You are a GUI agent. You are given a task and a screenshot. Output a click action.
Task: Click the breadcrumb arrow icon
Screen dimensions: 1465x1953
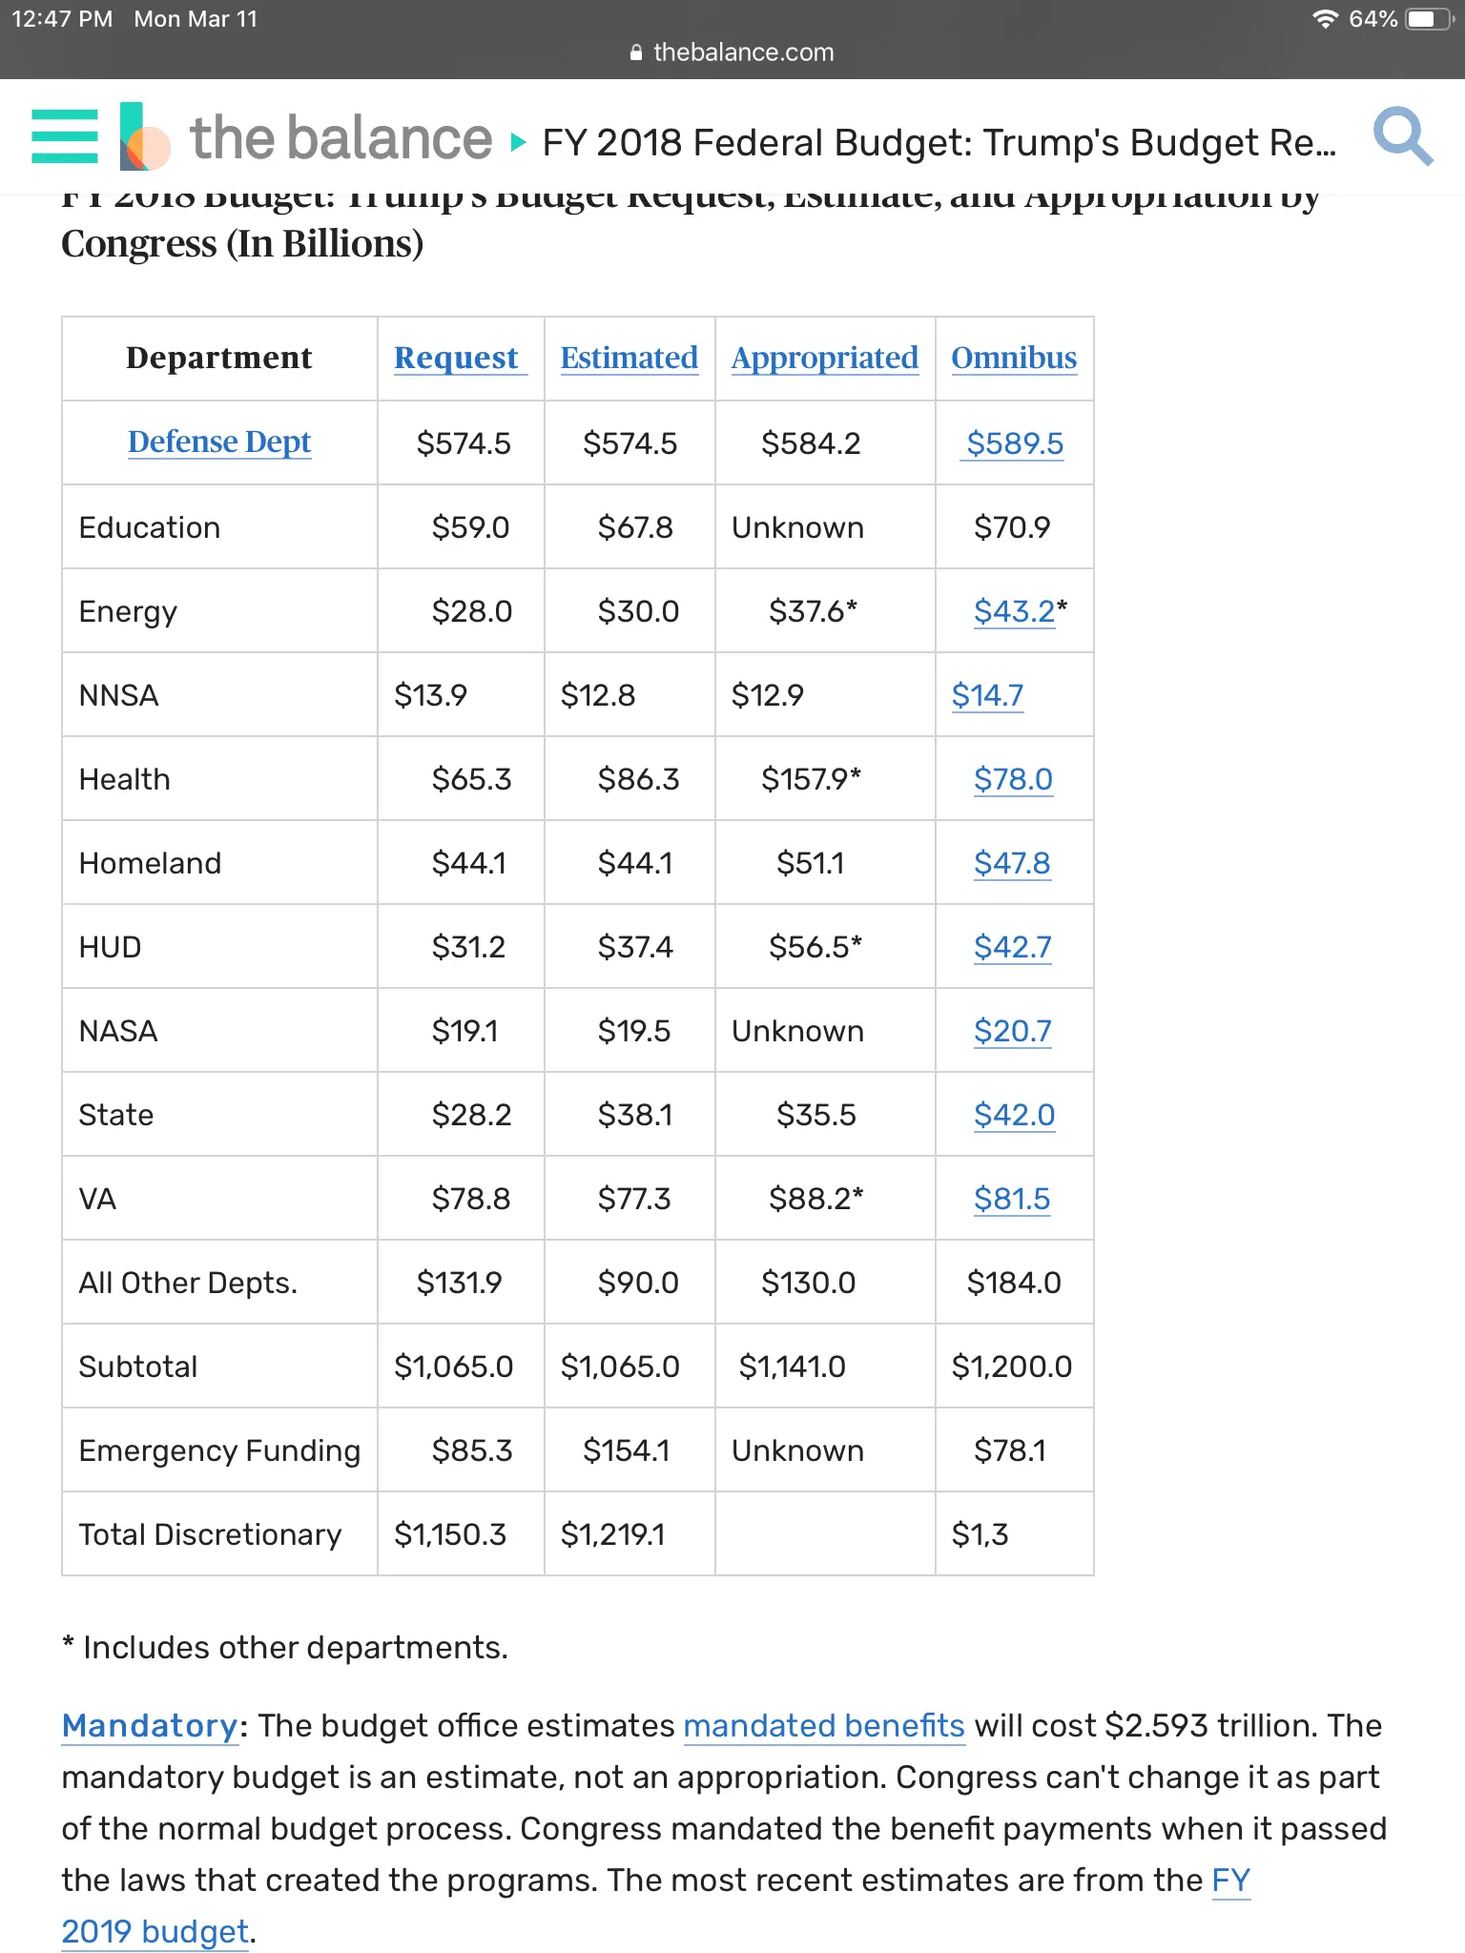click(518, 143)
